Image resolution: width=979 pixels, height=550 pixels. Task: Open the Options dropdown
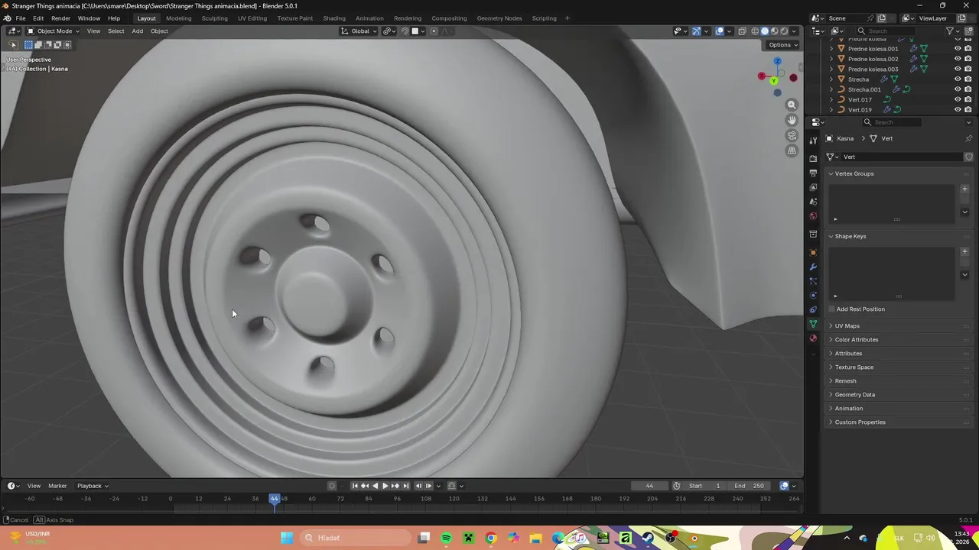click(x=782, y=45)
